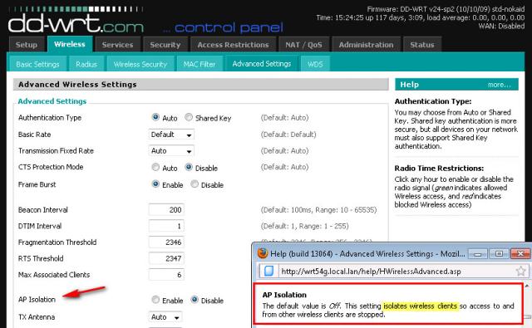
Task: Open the Services tab
Action: pyautogui.click(x=117, y=45)
